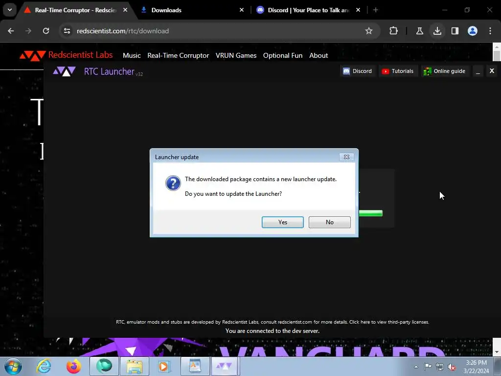Viewport: 501px width, 376px height.
Task: Open a new browser tab
Action: [376, 10]
